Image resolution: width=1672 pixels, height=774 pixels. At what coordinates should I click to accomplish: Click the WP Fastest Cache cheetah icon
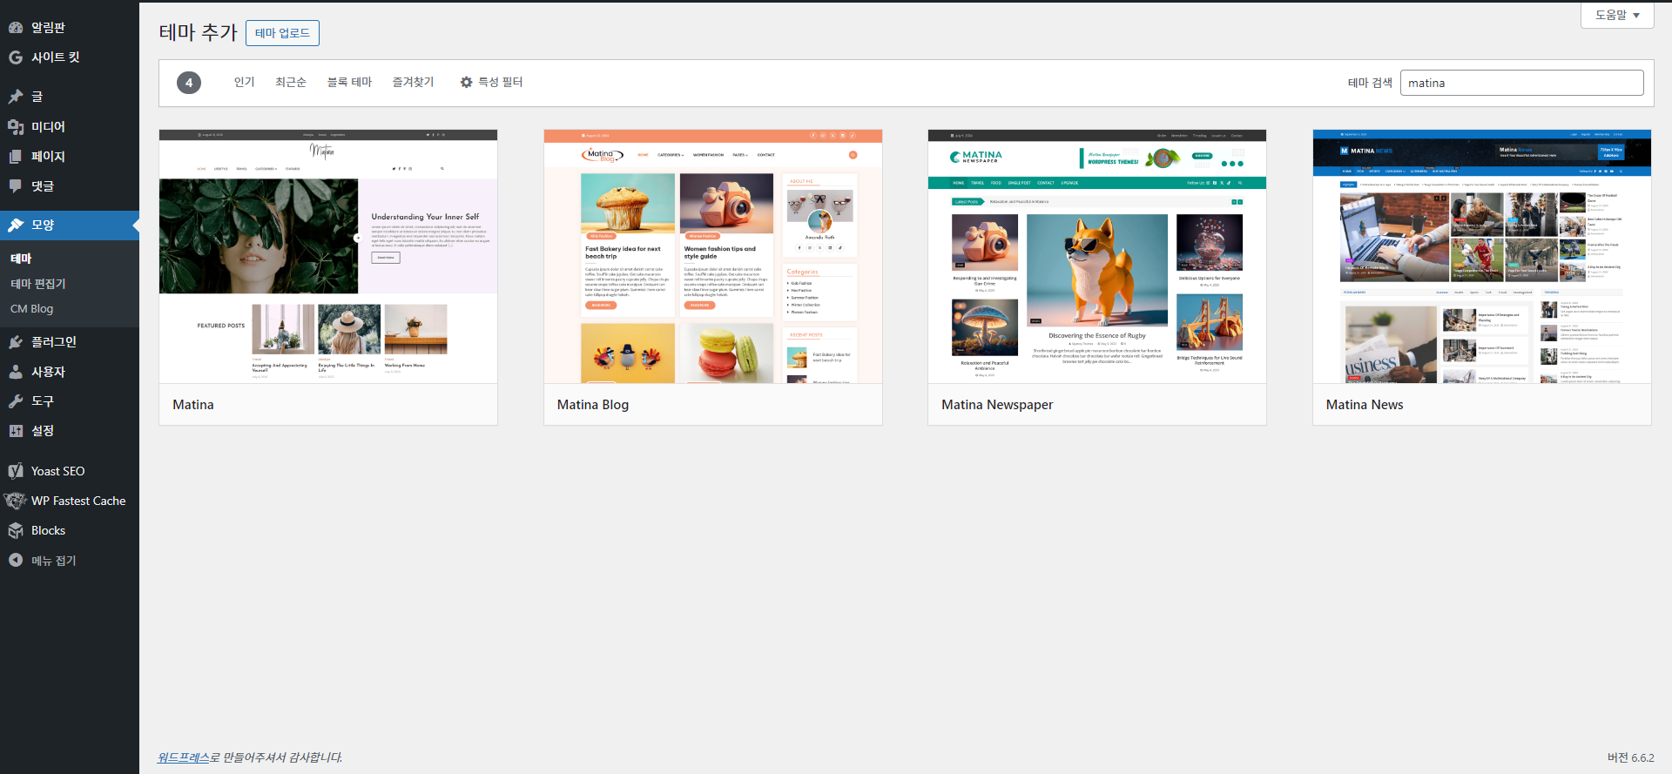(x=16, y=501)
